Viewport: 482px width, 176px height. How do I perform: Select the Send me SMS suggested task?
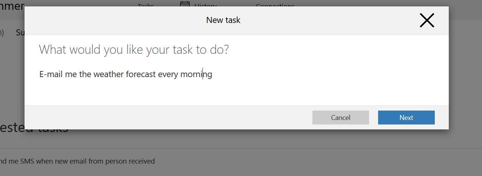[77, 161]
